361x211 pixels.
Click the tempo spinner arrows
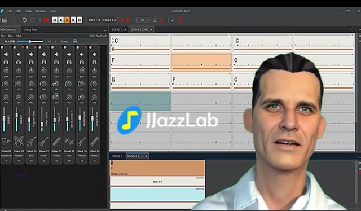click(148, 20)
